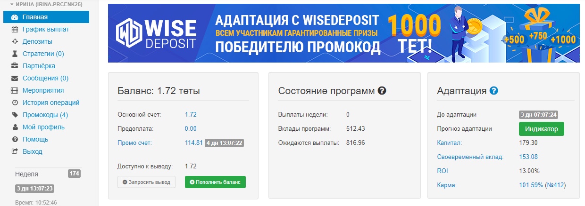Click the blue question icon beside Адаптация
Image resolution: width=585 pixels, height=206 pixels.
[494, 91]
